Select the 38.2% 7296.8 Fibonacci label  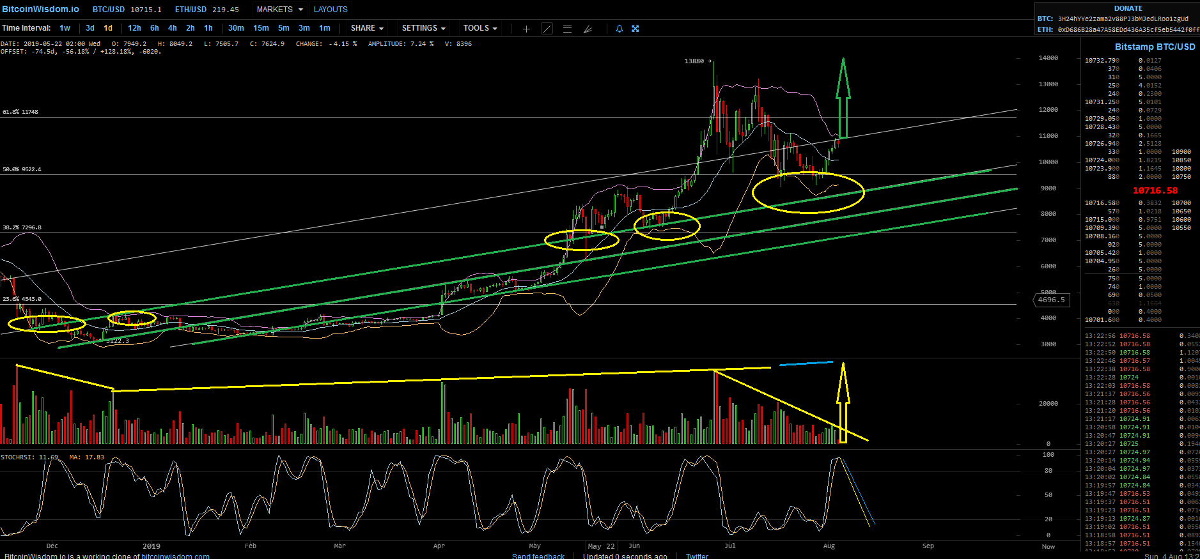pos(22,227)
